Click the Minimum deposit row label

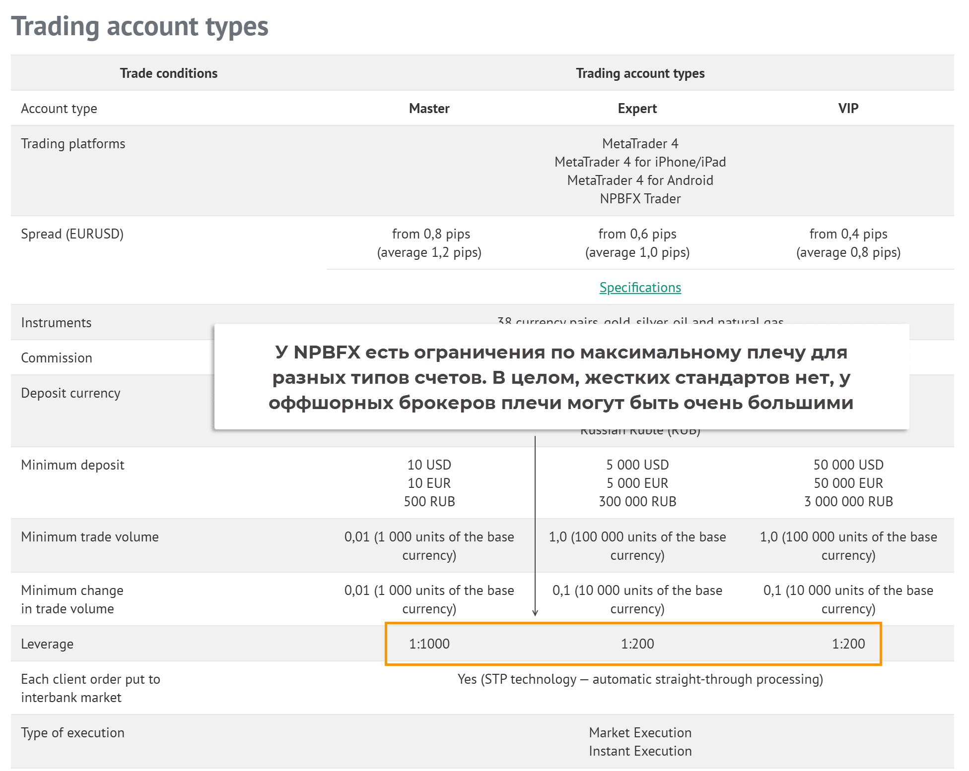coord(72,465)
